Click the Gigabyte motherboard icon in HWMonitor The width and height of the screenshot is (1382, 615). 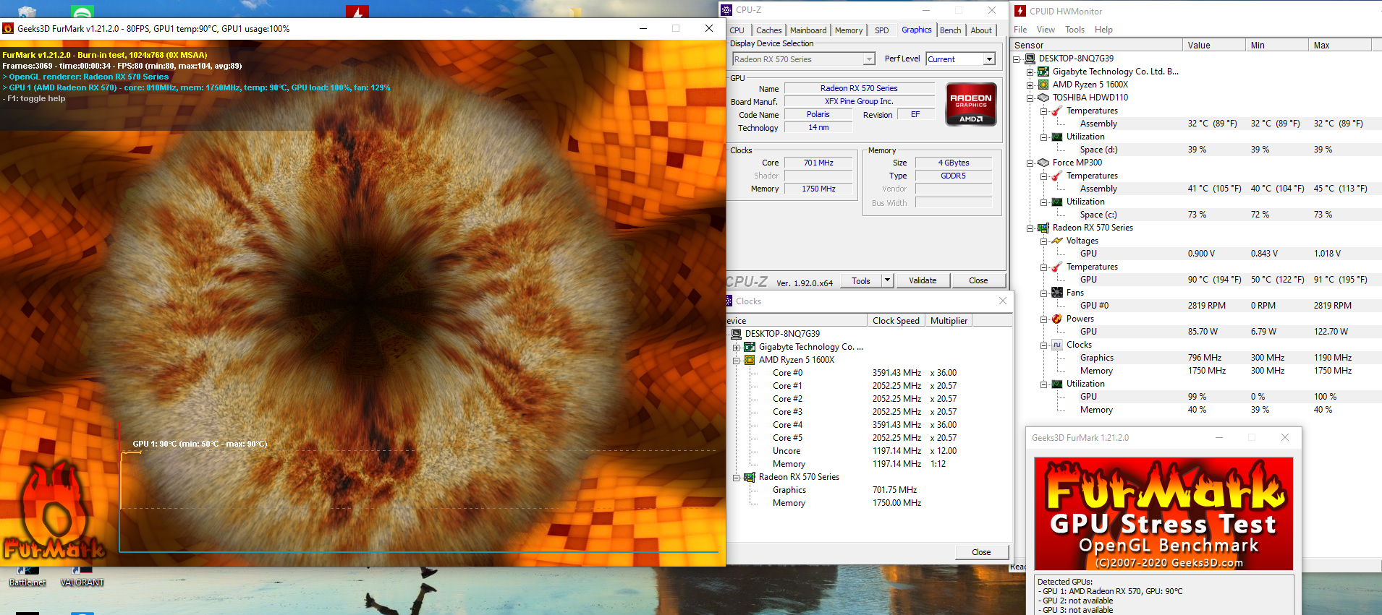(1043, 72)
